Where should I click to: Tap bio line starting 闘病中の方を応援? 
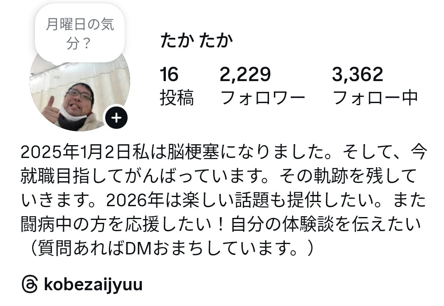click(x=221, y=224)
